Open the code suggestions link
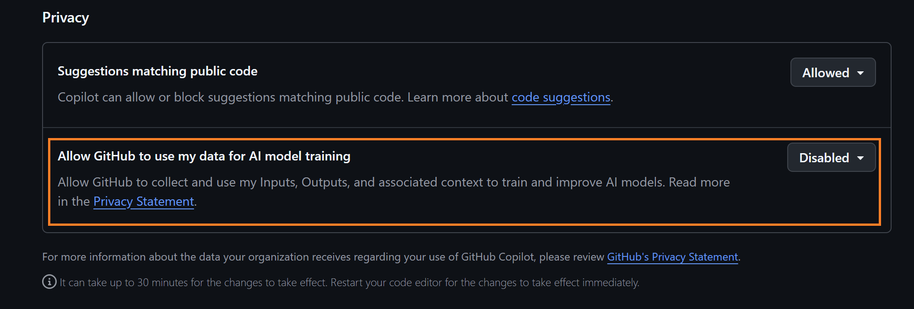 (561, 97)
